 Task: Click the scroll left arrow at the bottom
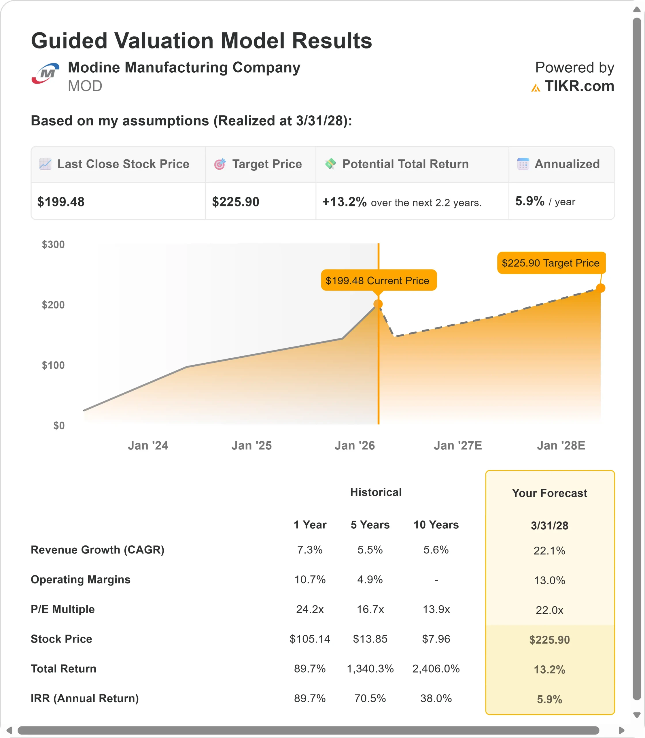pyautogui.click(x=9, y=730)
